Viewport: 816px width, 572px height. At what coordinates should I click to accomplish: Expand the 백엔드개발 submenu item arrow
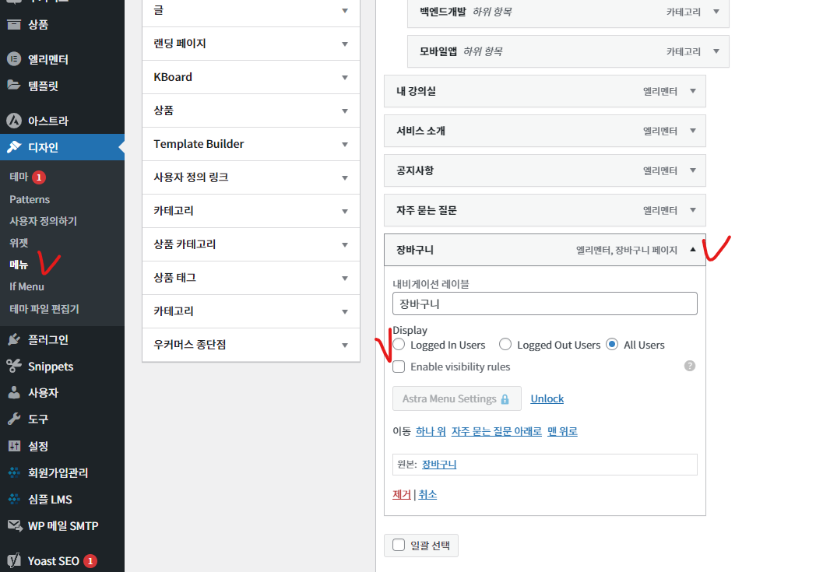coord(716,12)
